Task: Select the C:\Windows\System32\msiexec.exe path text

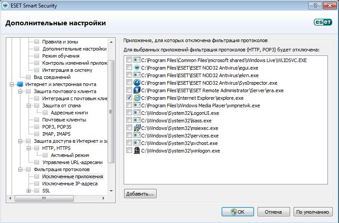Action: coord(180,128)
